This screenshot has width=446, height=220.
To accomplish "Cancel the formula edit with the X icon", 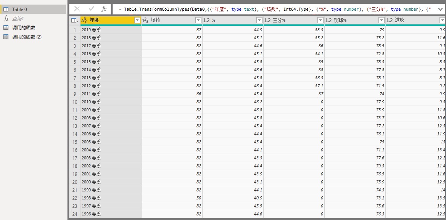I will tap(77, 9).
